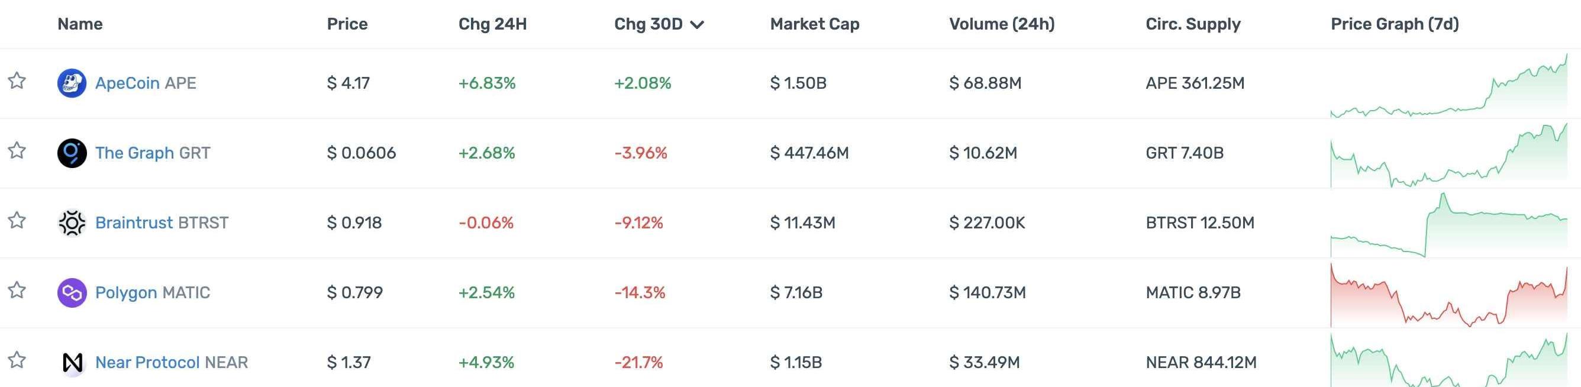Favorite ApeCoin with the star
Screen dimensions: 1581x387
[x=17, y=81]
